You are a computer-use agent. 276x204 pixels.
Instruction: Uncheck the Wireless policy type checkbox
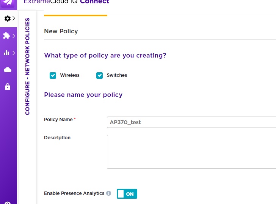[x=53, y=75]
